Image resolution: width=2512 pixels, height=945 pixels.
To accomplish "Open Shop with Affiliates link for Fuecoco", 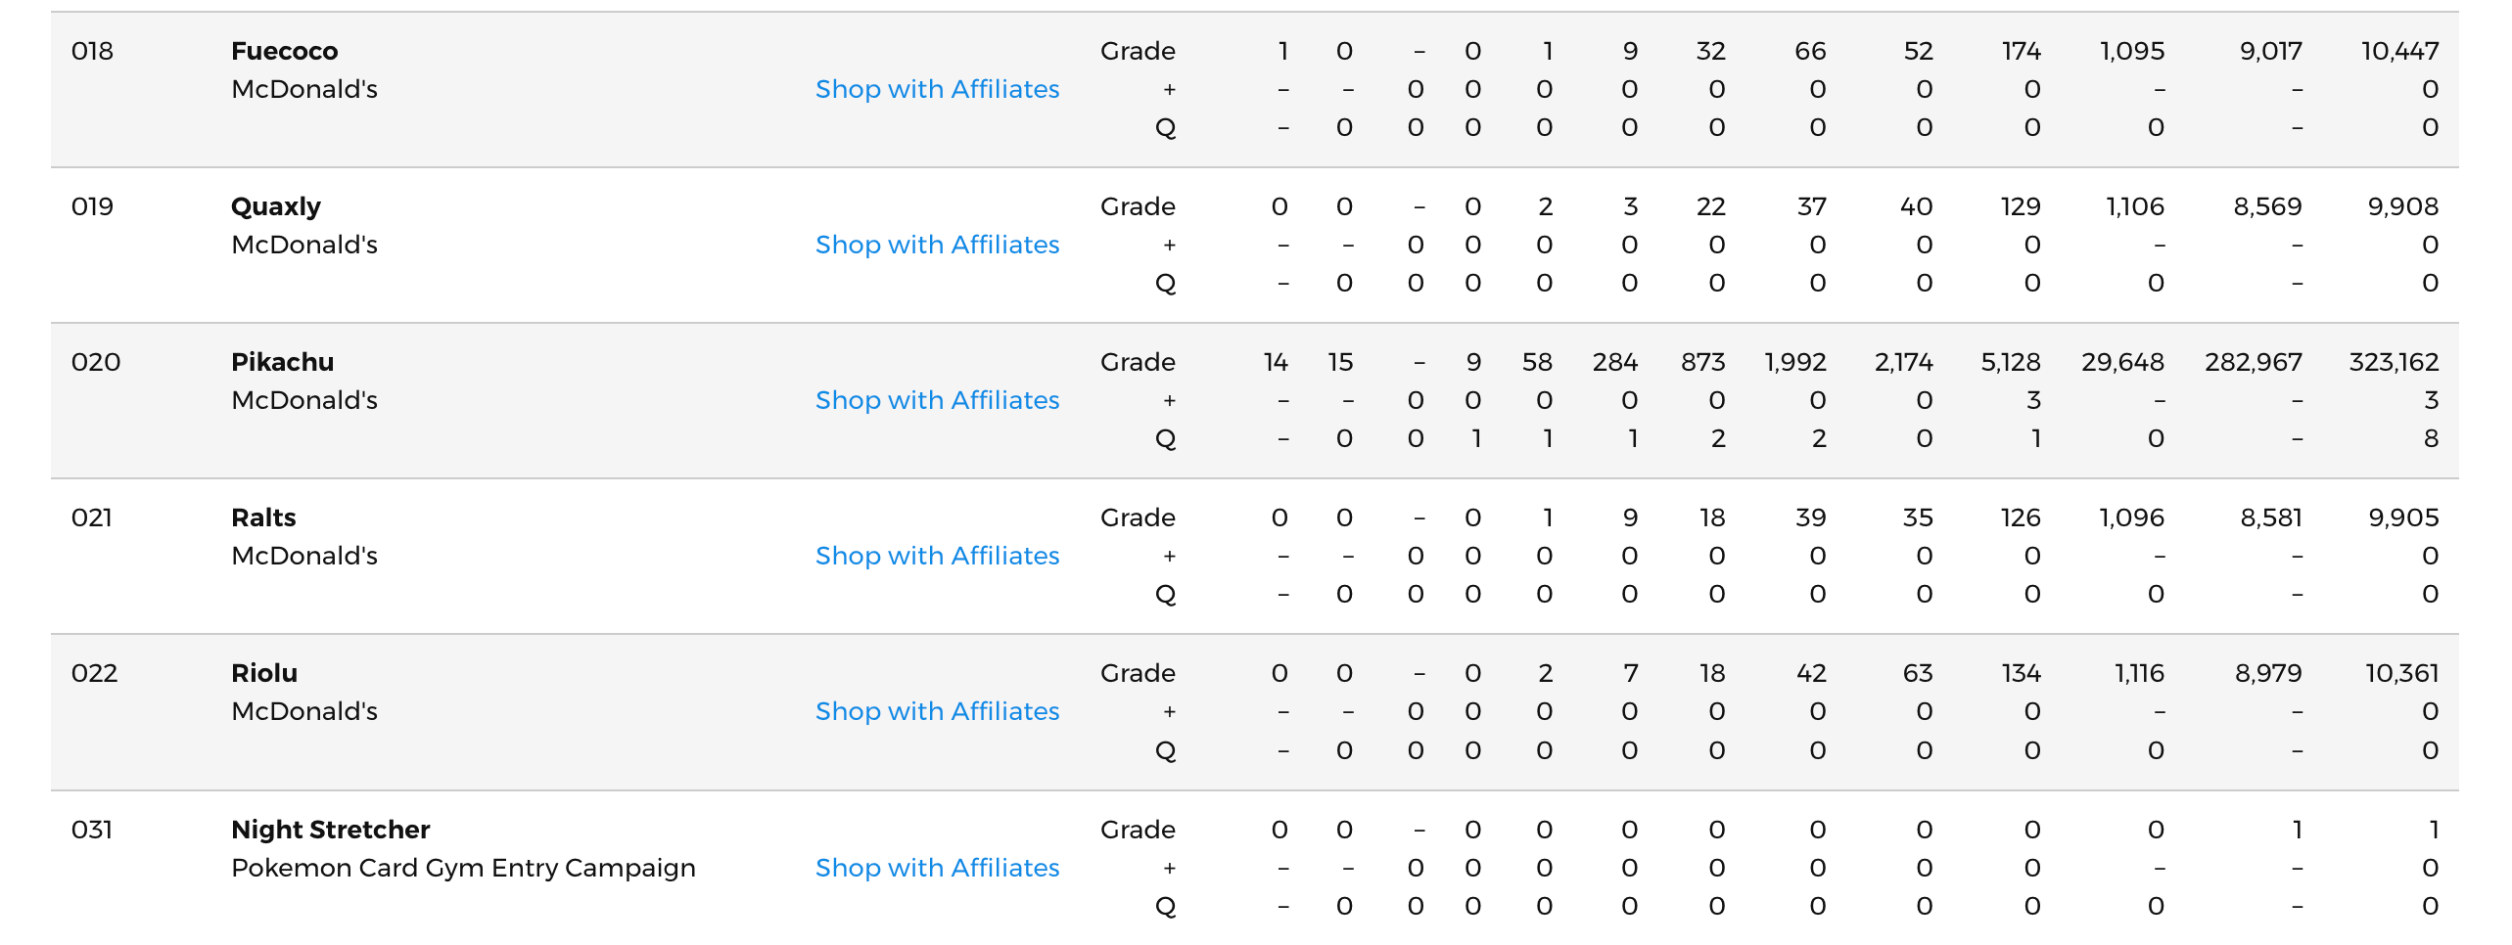I will click(x=937, y=89).
